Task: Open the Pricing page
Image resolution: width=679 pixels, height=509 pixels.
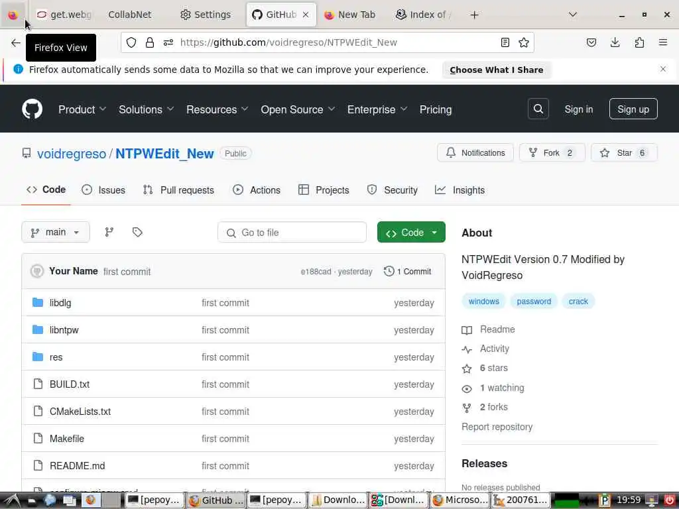Action: [x=435, y=109]
